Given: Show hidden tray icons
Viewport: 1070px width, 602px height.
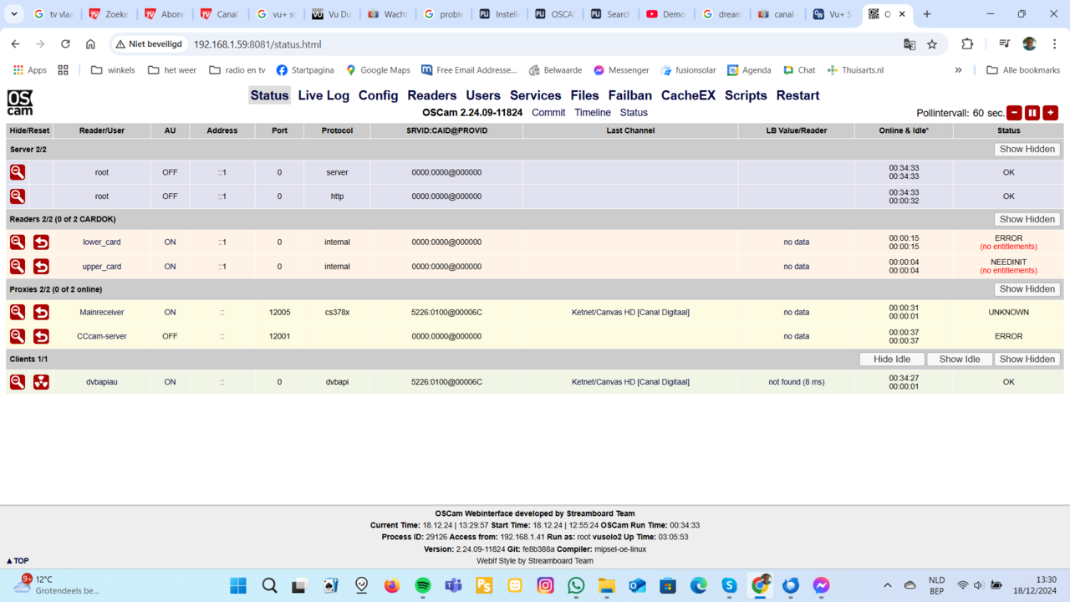Looking at the screenshot, I should (x=888, y=585).
